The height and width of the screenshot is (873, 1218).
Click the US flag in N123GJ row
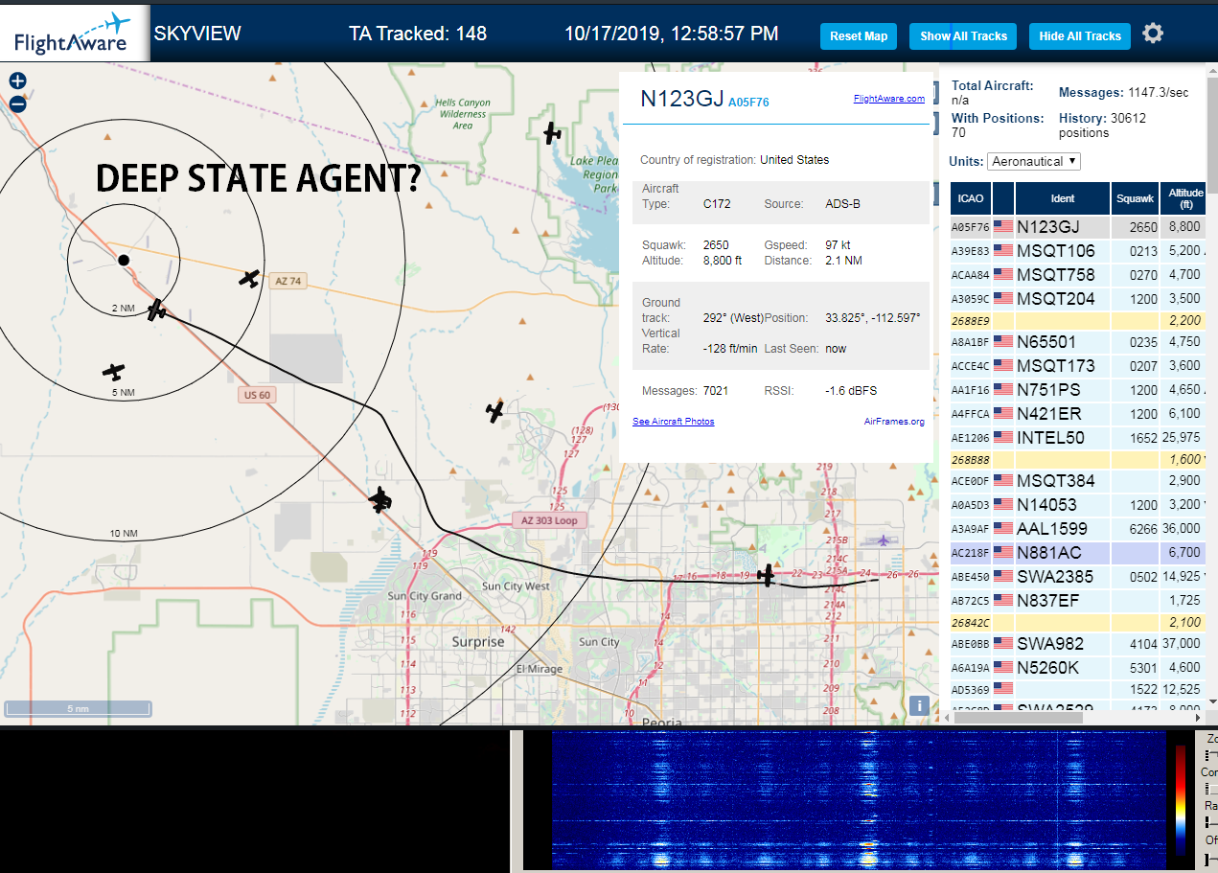1003,227
